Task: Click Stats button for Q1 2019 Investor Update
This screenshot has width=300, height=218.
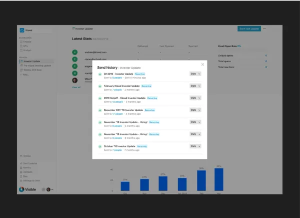Action: coord(193,74)
